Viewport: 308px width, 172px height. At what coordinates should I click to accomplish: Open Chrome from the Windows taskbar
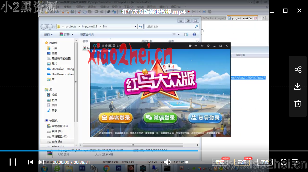(106, 169)
